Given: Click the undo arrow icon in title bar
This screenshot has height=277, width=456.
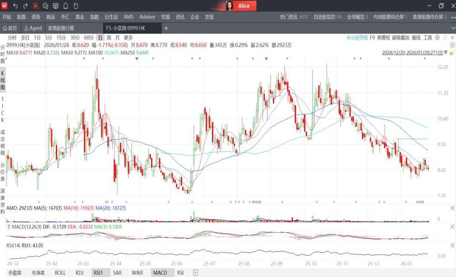Looking at the screenshot, I should coord(15,6).
